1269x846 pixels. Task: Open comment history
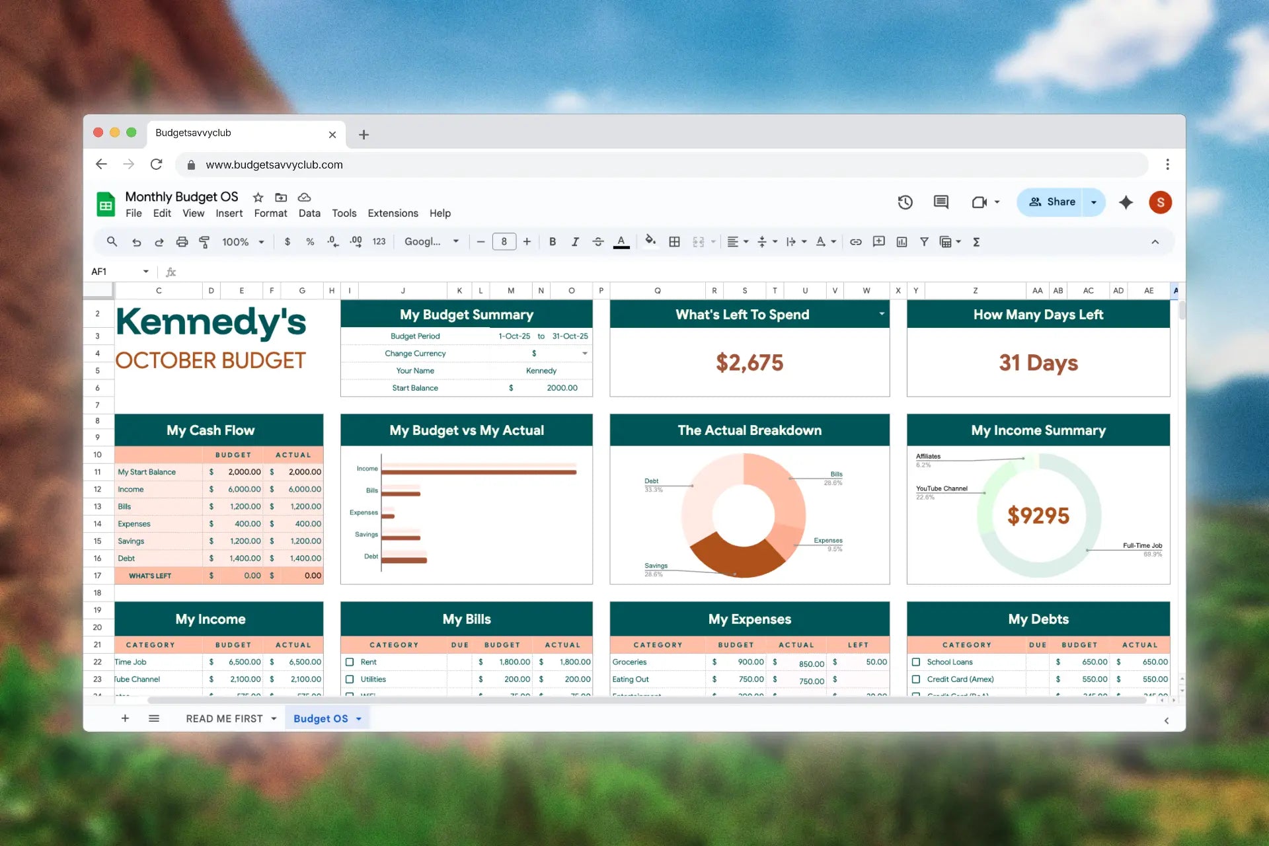pyautogui.click(x=941, y=202)
